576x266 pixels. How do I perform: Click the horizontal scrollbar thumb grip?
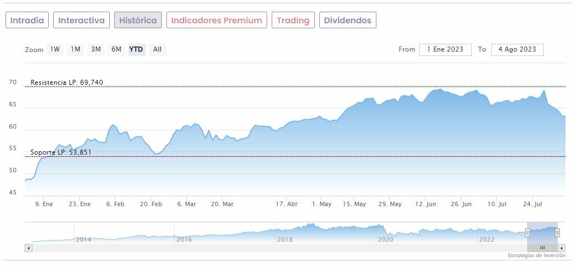click(542, 248)
